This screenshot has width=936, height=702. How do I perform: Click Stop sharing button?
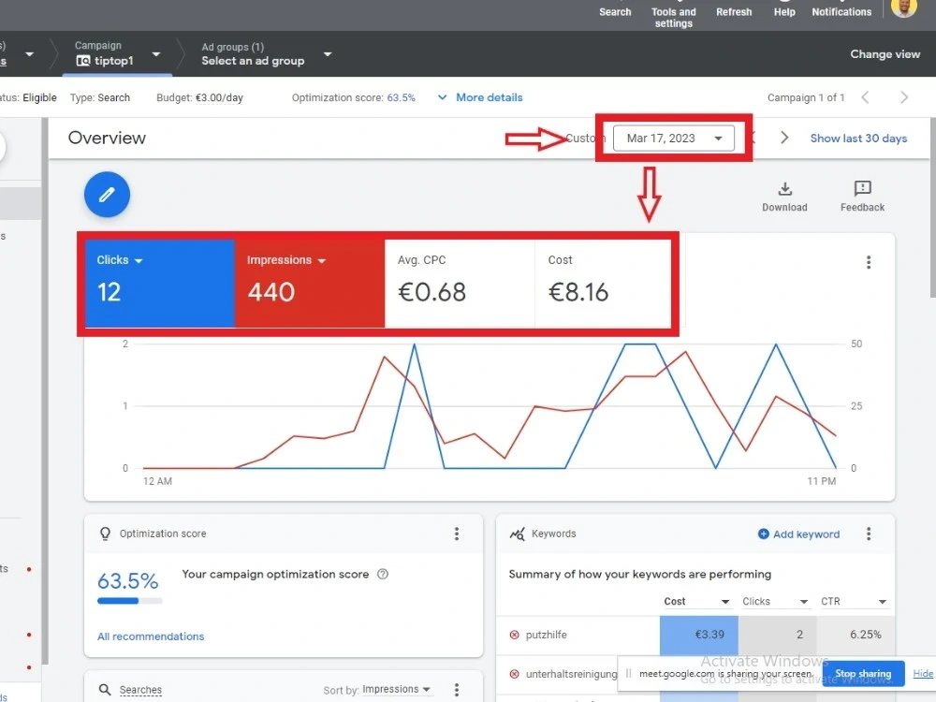coord(863,673)
